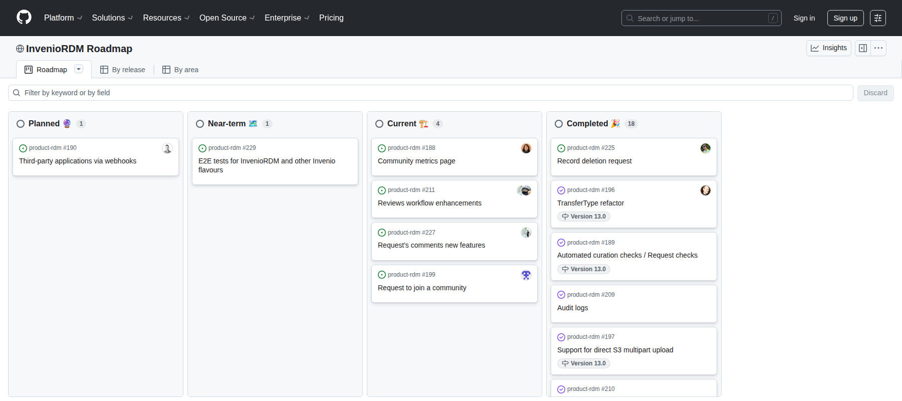Click avatar on Third-party applications card
The image size is (902, 401).
[x=167, y=148]
